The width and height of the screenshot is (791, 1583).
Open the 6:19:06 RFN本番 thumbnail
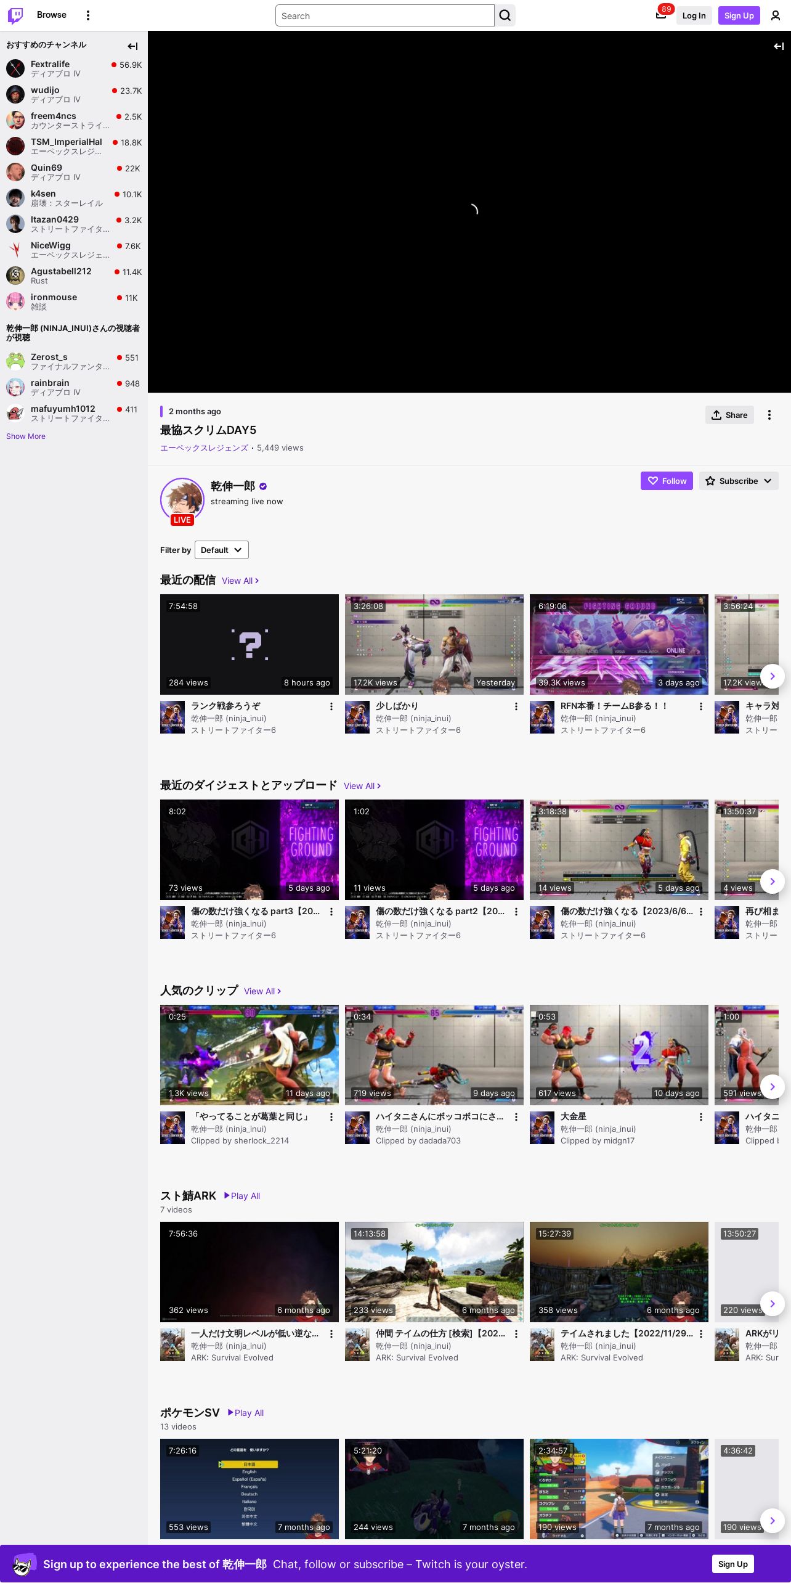(619, 644)
